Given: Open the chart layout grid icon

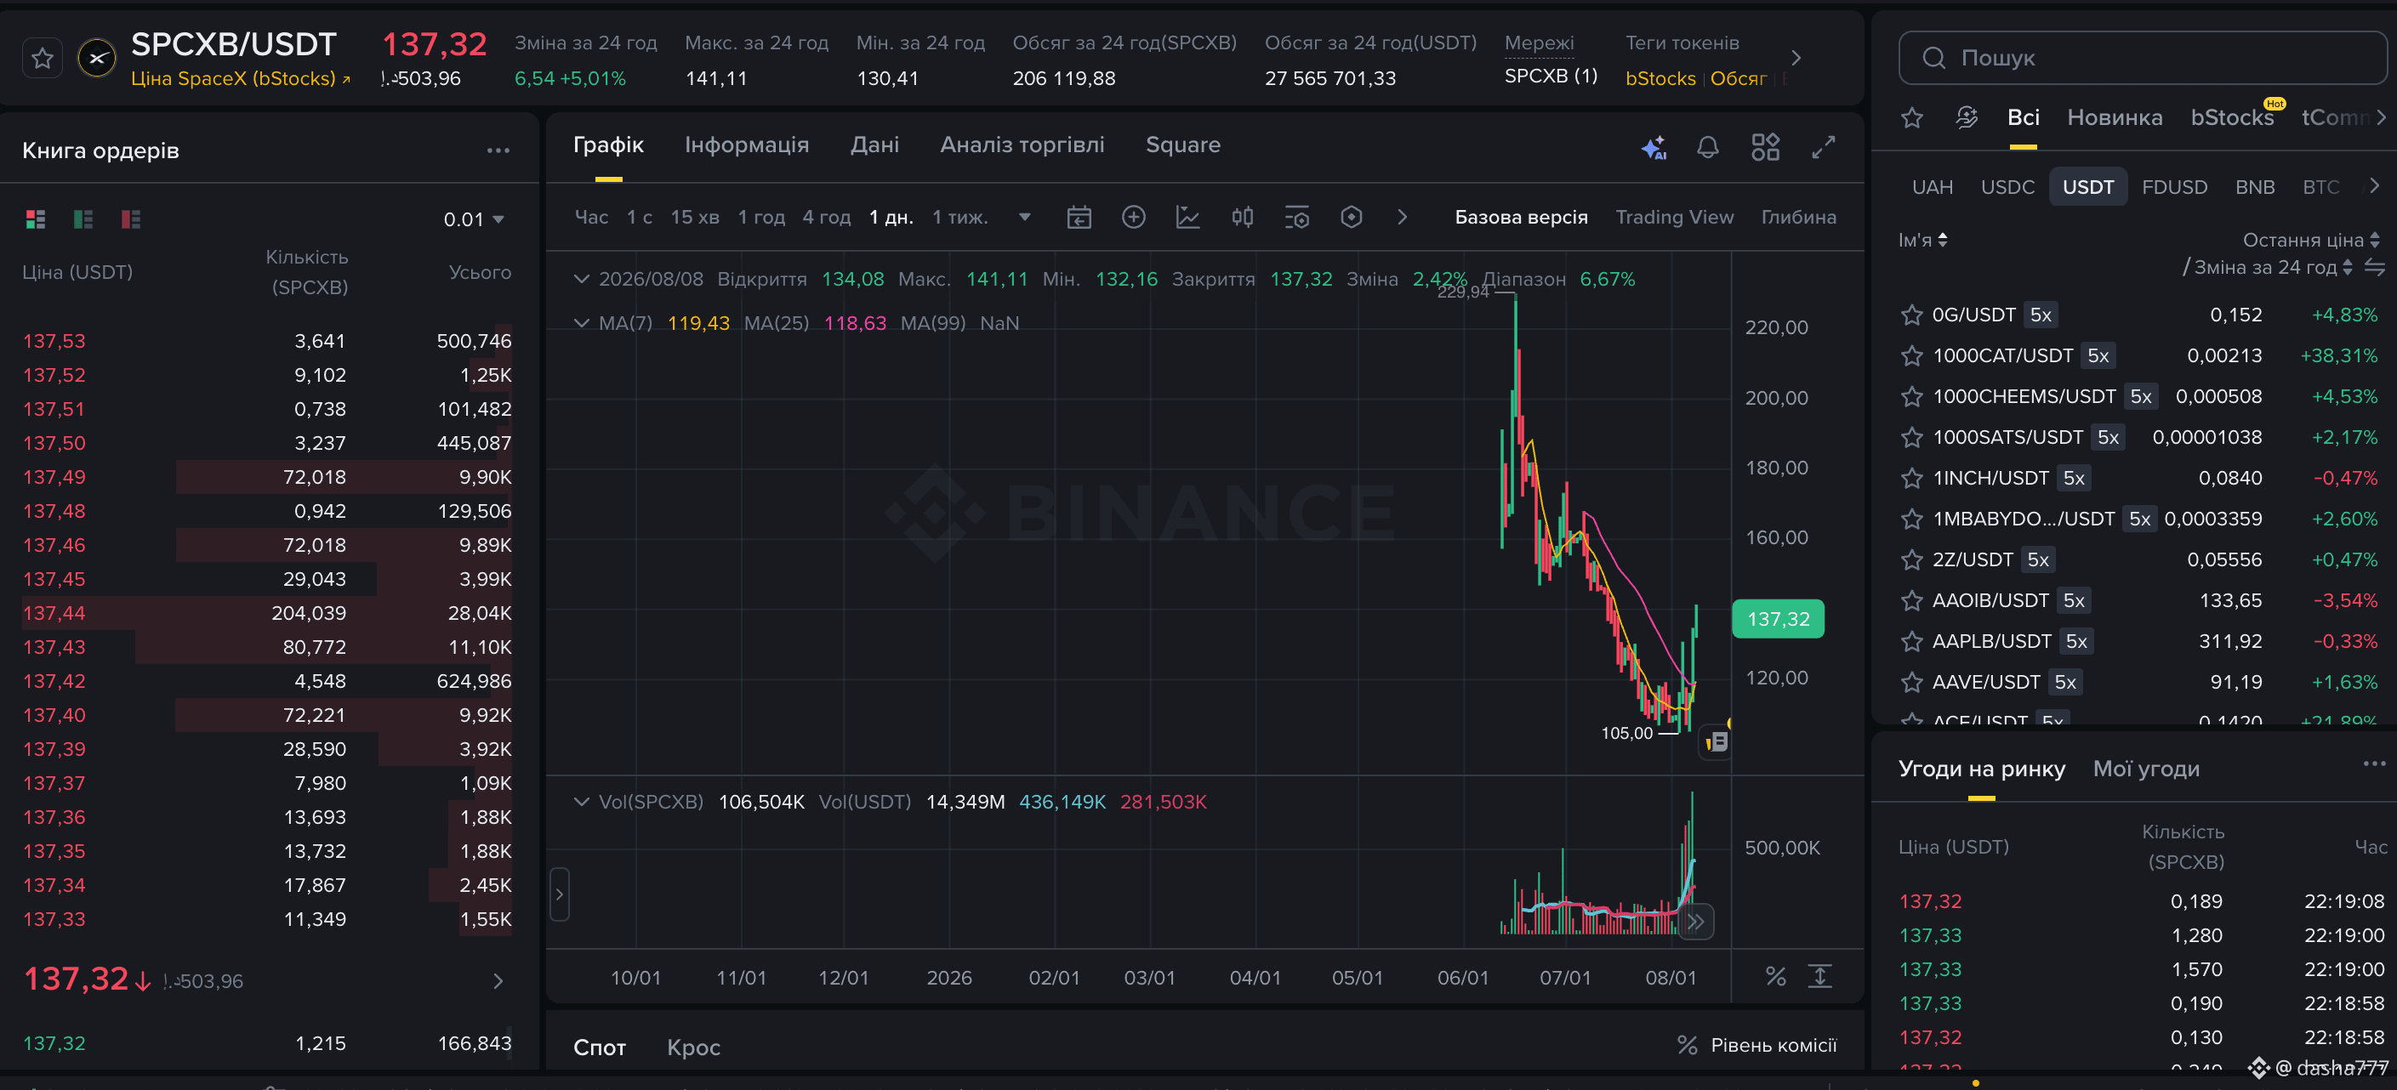Looking at the screenshot, I should [x=1765, y=147].
